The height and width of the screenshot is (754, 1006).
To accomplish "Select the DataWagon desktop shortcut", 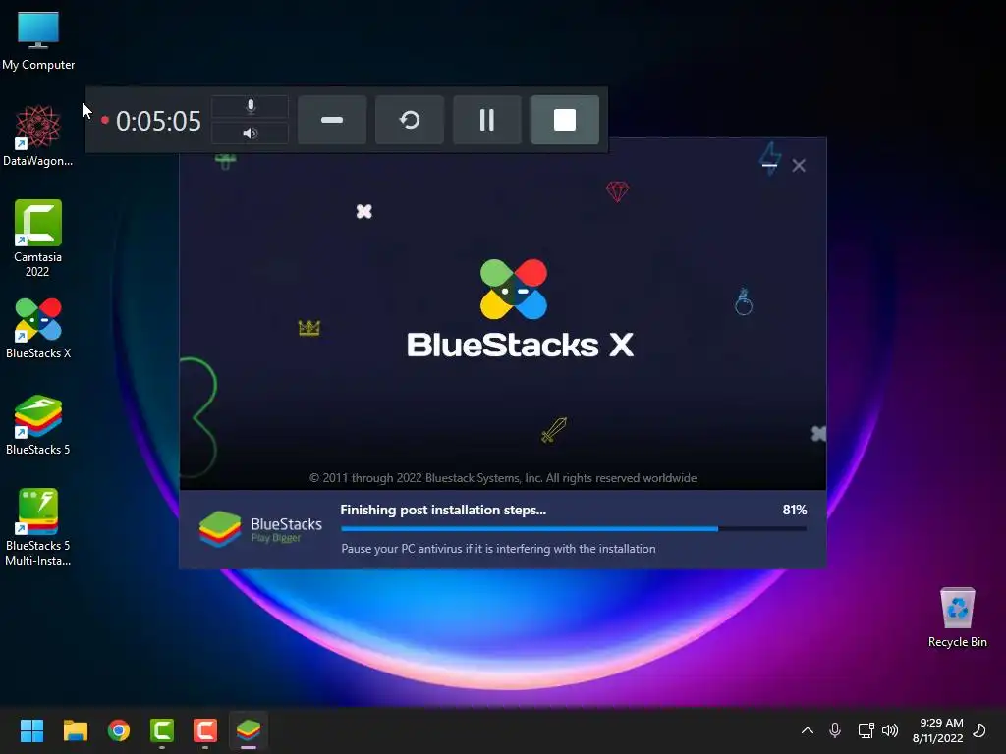I will (x=38, y=135).
